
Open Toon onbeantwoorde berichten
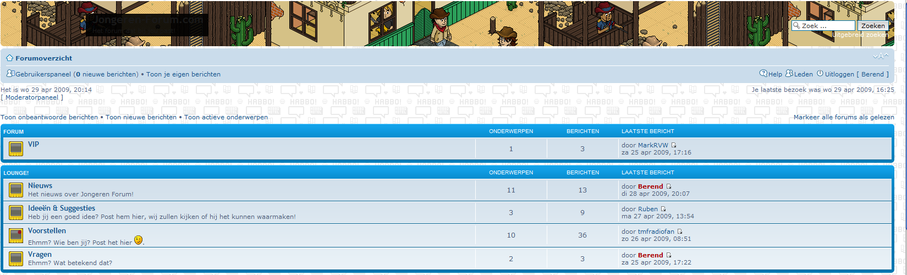pos(50,117)
